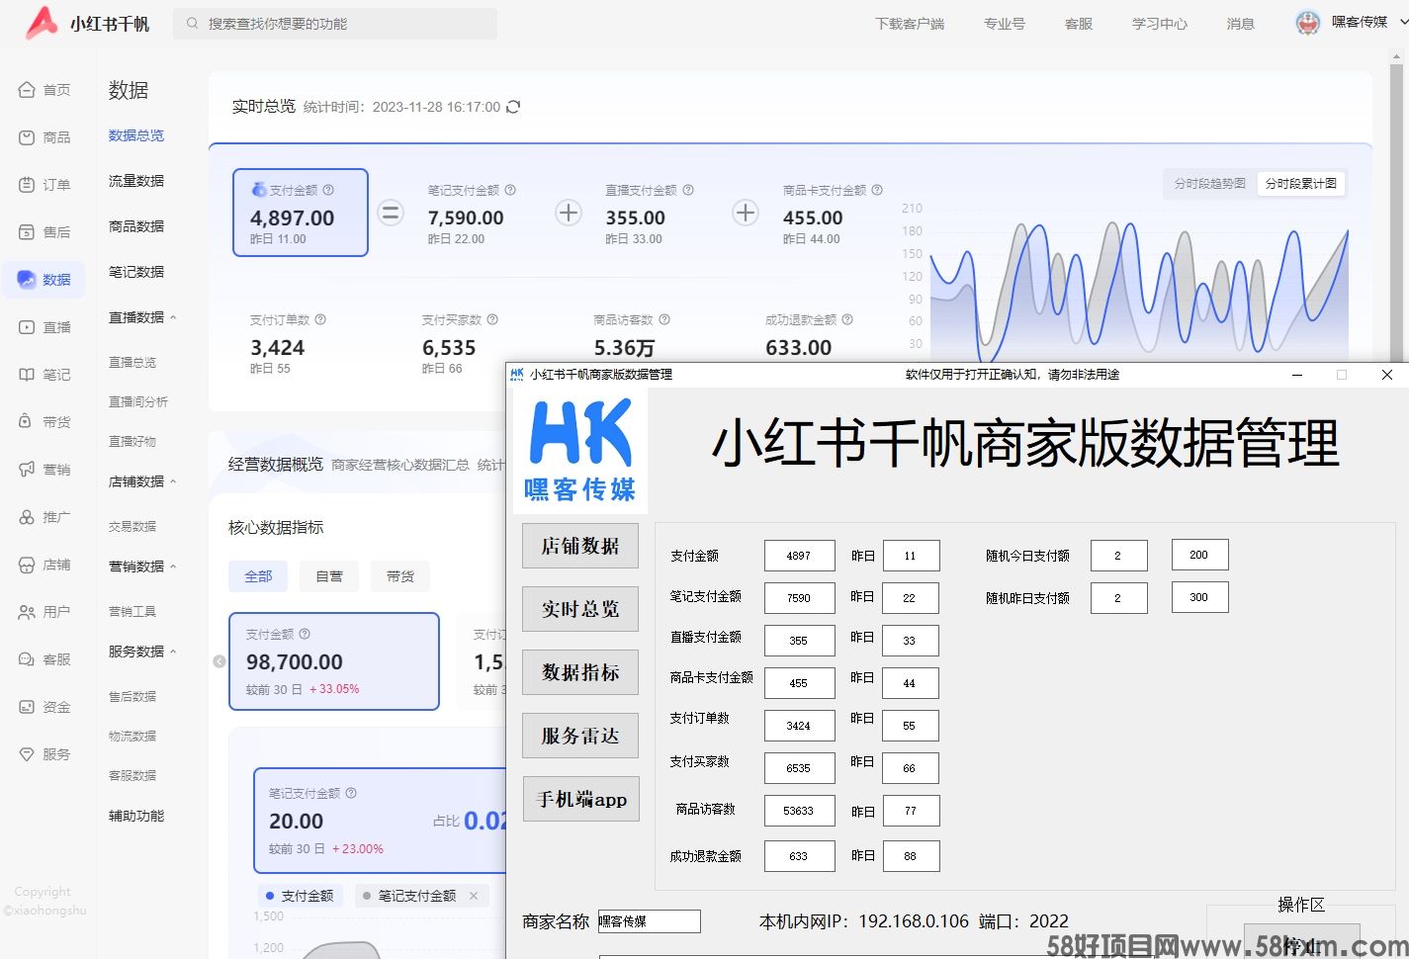Open the 商品 sidebar icon
The image size is (1409, 959).
[27, 137]
